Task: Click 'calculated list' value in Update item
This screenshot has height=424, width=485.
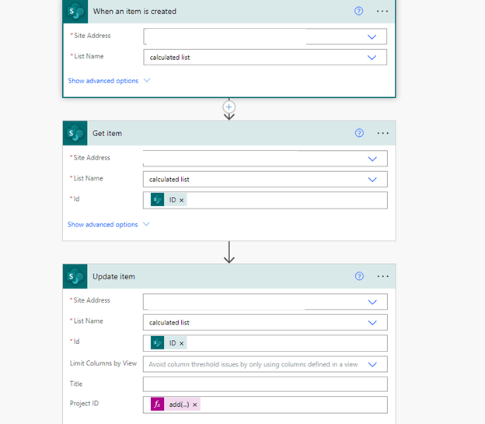Action: point(169,323)
